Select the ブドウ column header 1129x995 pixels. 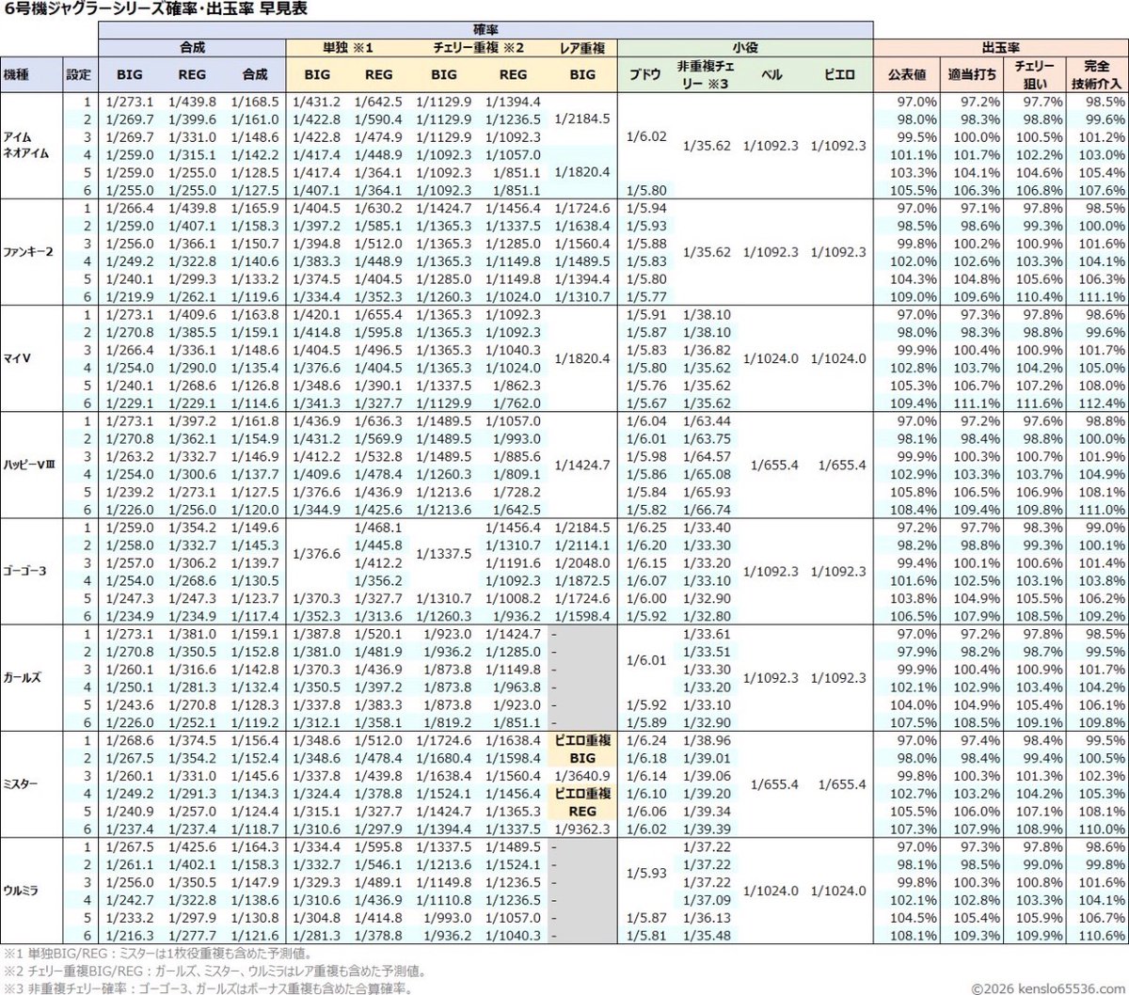[x=644, y=74]
